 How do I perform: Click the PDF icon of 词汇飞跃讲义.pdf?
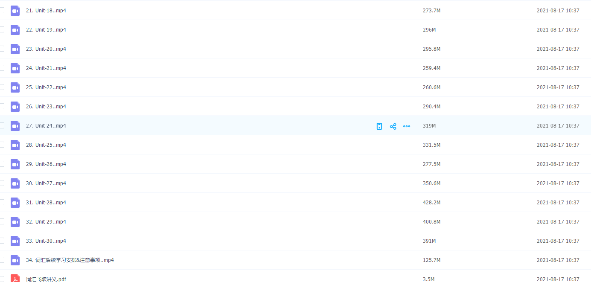click(x=15, y=279)
